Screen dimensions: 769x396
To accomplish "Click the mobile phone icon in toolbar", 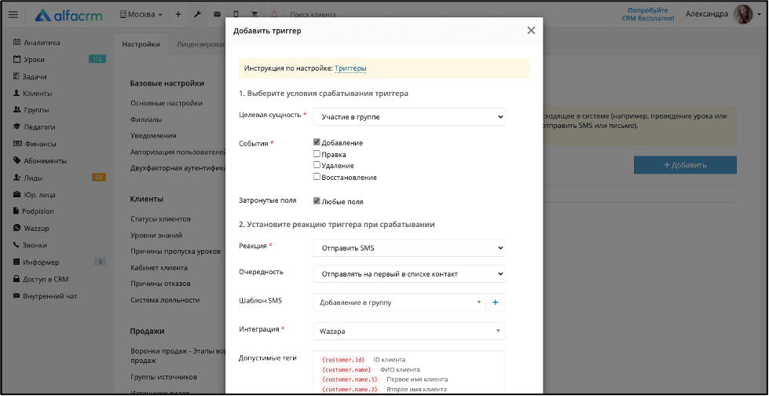I will click(236, 15).
